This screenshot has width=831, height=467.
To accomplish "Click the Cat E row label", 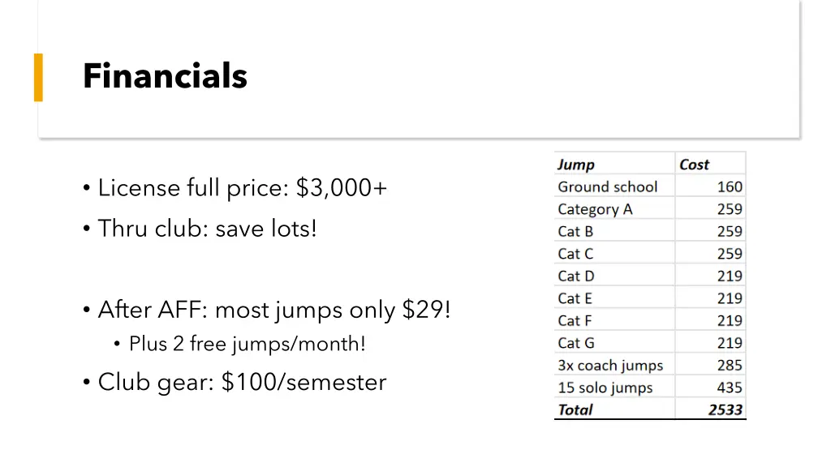I will pos(575,298).
